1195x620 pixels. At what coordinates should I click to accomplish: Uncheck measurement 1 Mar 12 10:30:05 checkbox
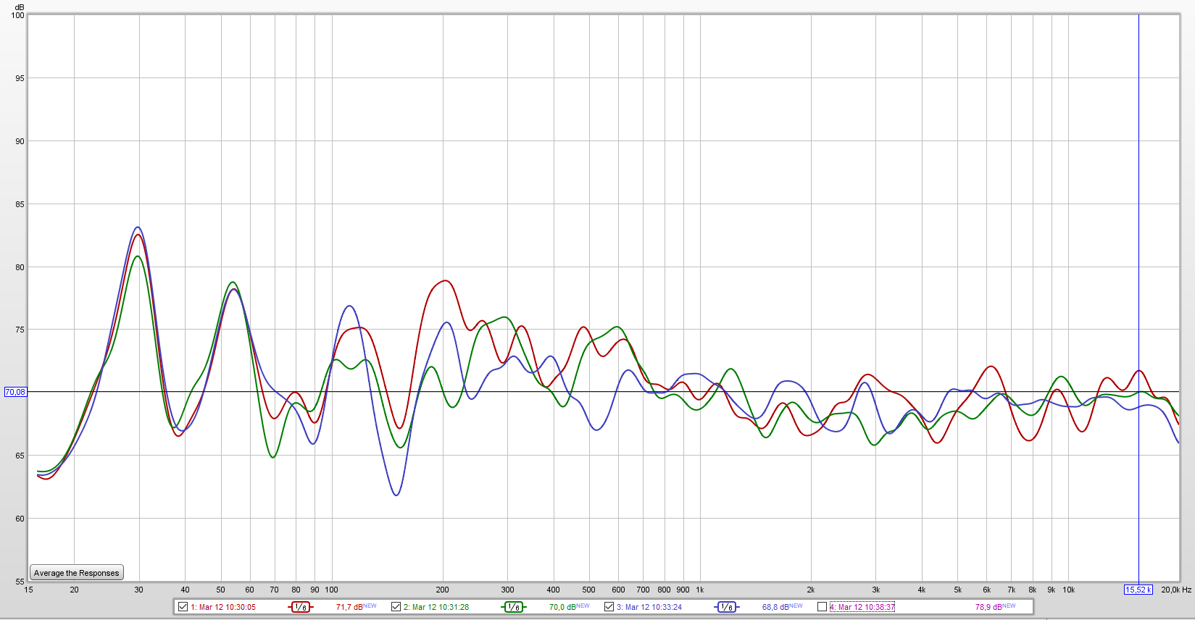[x=183, y=607]
